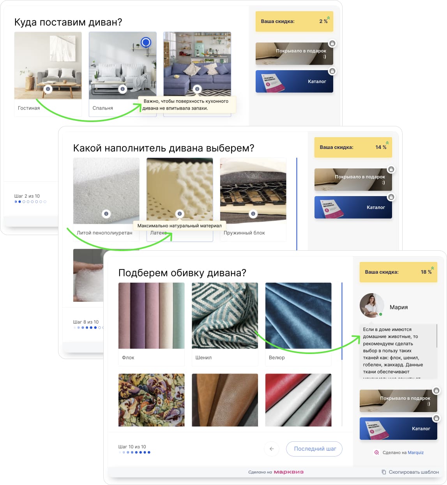Click the Marquiz logo icon near Сделано на
Viewport: 447px width, 485px height.
(x=376, y=453)
